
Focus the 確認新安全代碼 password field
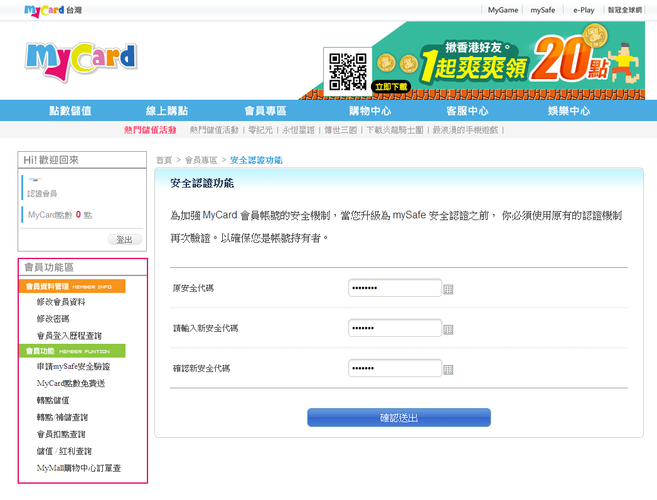point(395,368)
